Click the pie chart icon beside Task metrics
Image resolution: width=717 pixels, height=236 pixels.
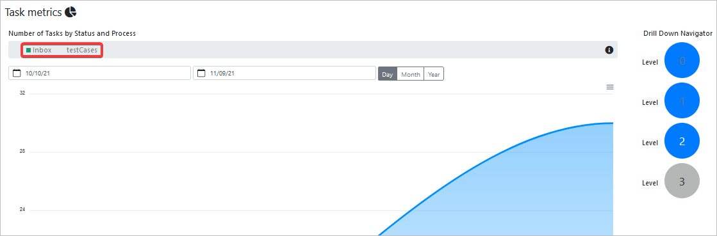70,12
